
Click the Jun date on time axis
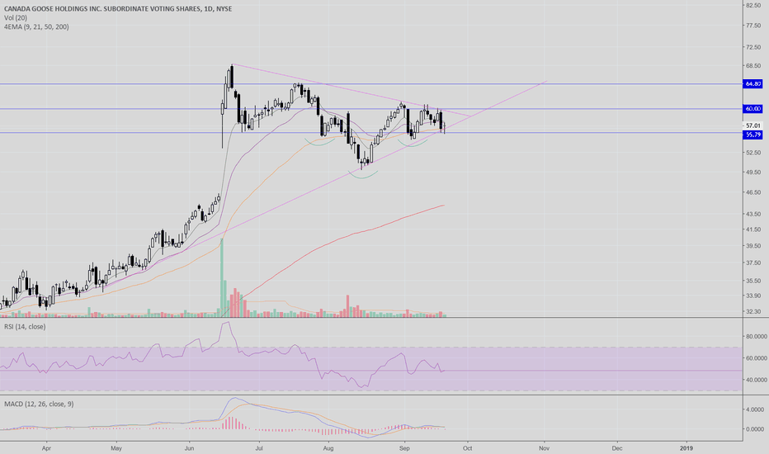coord(189,448)
